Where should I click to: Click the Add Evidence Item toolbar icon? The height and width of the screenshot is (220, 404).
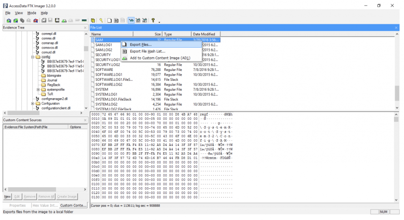9,21
